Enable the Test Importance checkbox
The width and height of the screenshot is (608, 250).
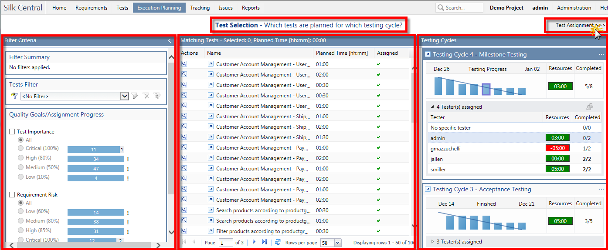pos(12,132)
